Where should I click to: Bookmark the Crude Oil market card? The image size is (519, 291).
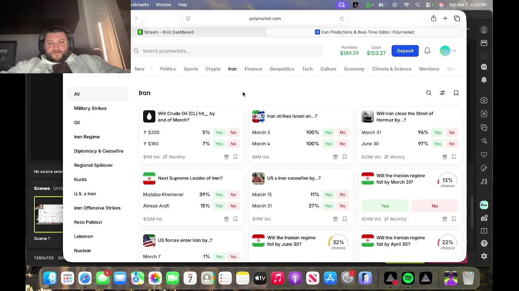[x=235, y=157]
